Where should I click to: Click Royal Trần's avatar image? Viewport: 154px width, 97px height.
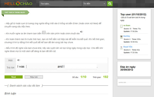(121, 48)
